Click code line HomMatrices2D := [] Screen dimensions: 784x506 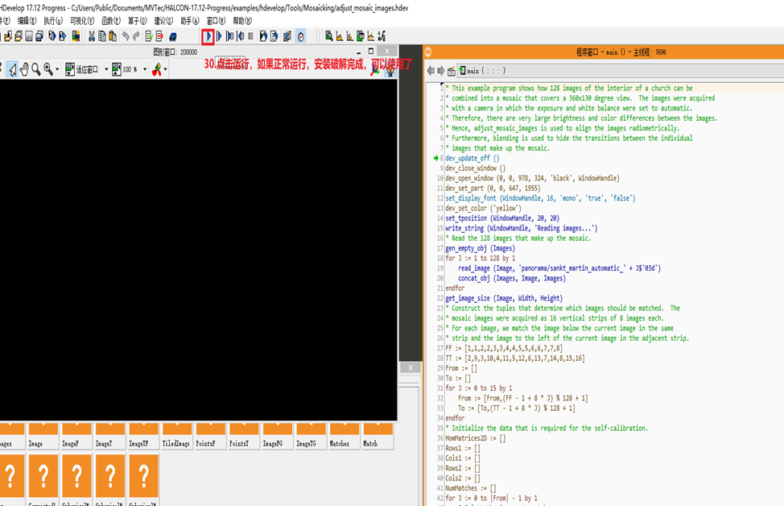[476, 438]
